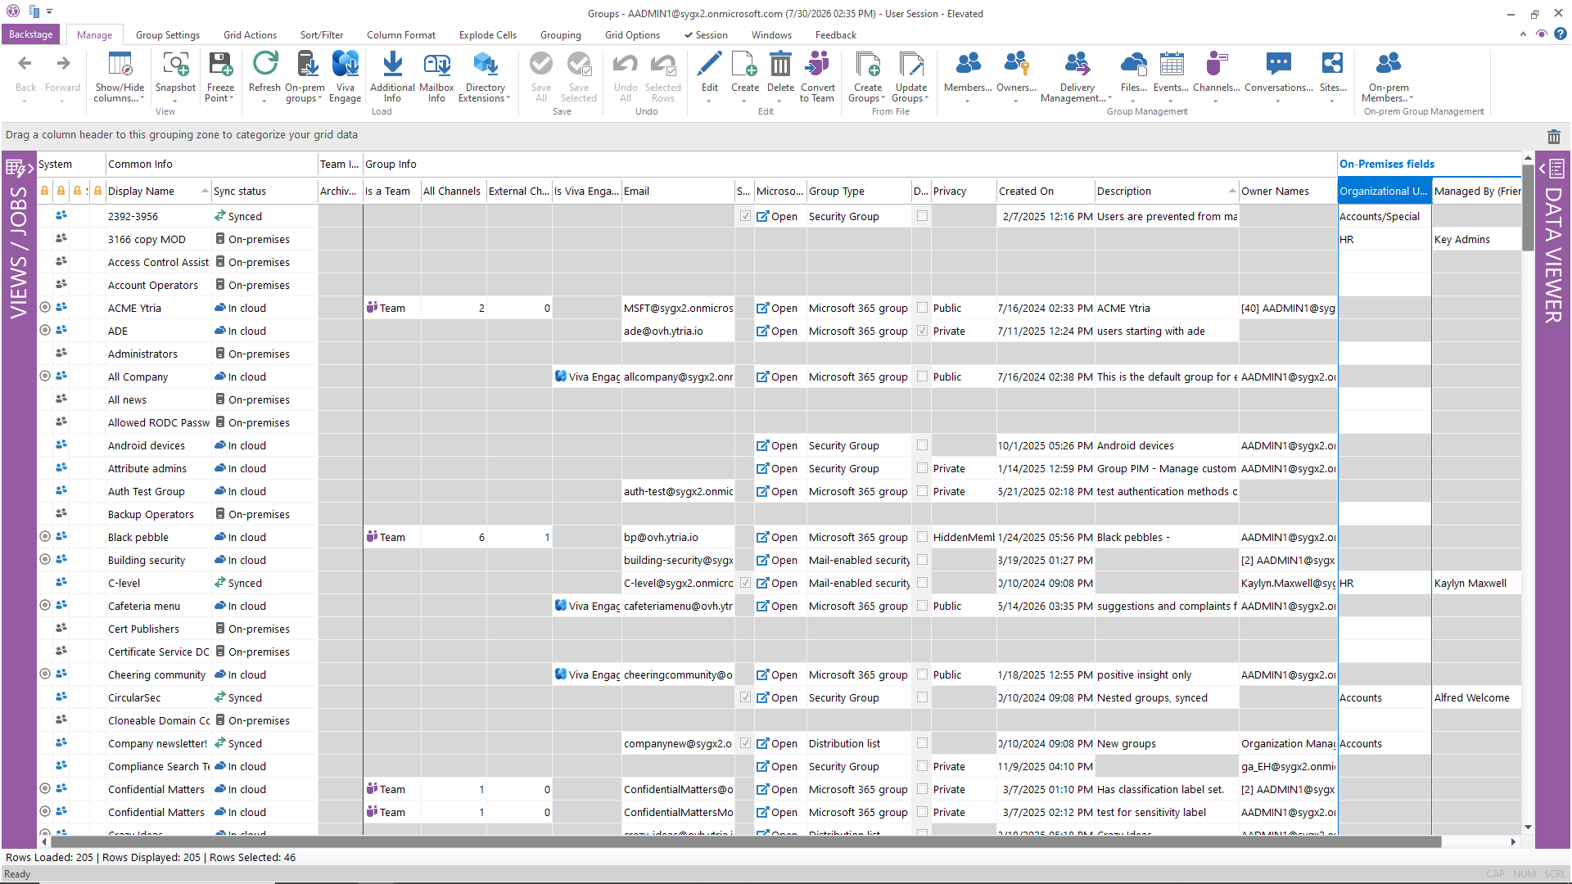Image resolution: width=1572 pixels, height=884 pixels.
Task: Toggle checkbox before Open in Company newsletter row
Action: click(x=745, y=743)
